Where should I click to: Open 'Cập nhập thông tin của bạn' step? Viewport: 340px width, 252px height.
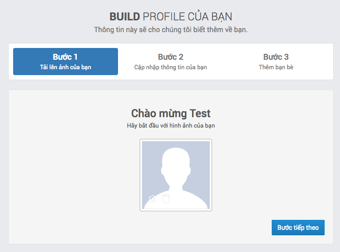click(x=170, y=67)
